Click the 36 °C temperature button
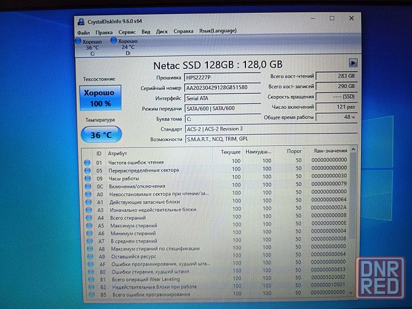This screenshot has height=309, width=412. (x=101, y=135)
